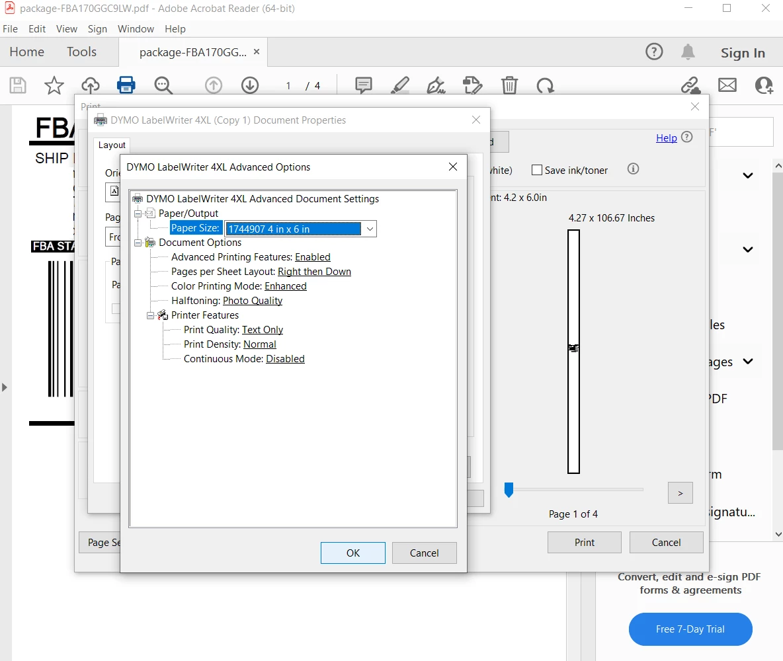
Task: Click the blue Print file toolbar icon
Action: (126, 85)
